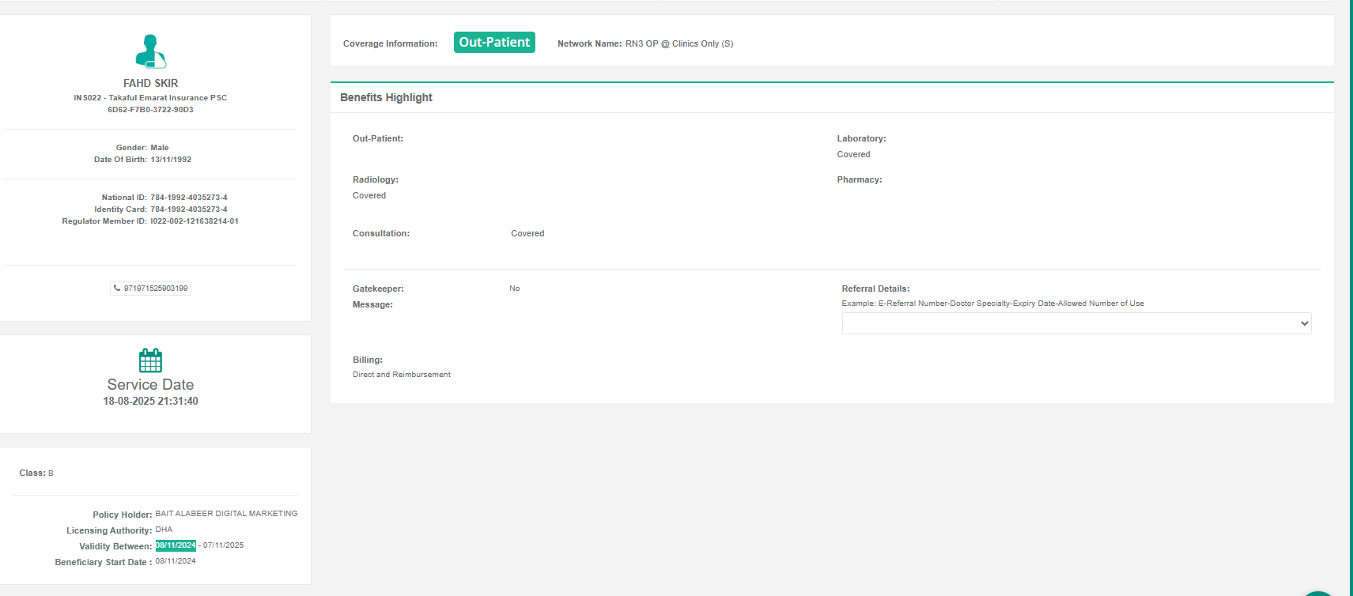Click the National ID number value
Image resolution: width=1353 pixels, height=596 pixels.
pos(189,198)
